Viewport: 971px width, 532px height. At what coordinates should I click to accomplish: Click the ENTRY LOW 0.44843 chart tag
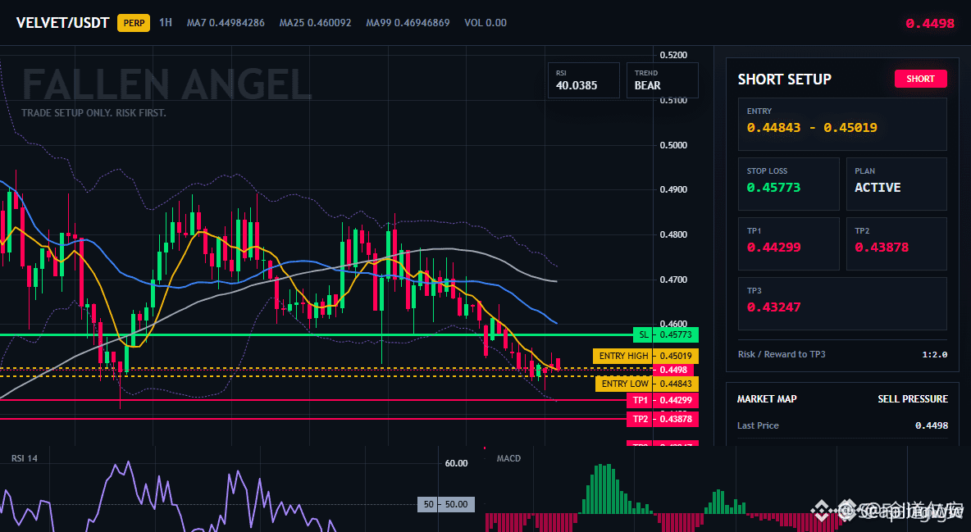click(x=648, y=384)
